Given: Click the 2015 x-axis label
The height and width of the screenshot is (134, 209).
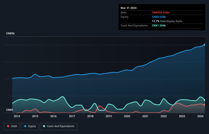Looking at the screenshot, I should coord(35,116).
